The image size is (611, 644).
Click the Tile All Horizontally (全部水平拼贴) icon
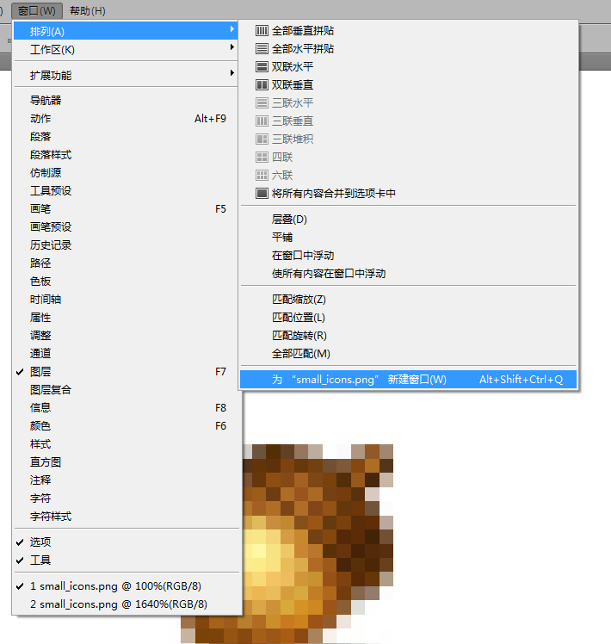click(262, 49)
